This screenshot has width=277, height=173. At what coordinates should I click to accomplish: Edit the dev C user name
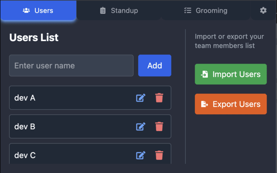coord(141,155)
